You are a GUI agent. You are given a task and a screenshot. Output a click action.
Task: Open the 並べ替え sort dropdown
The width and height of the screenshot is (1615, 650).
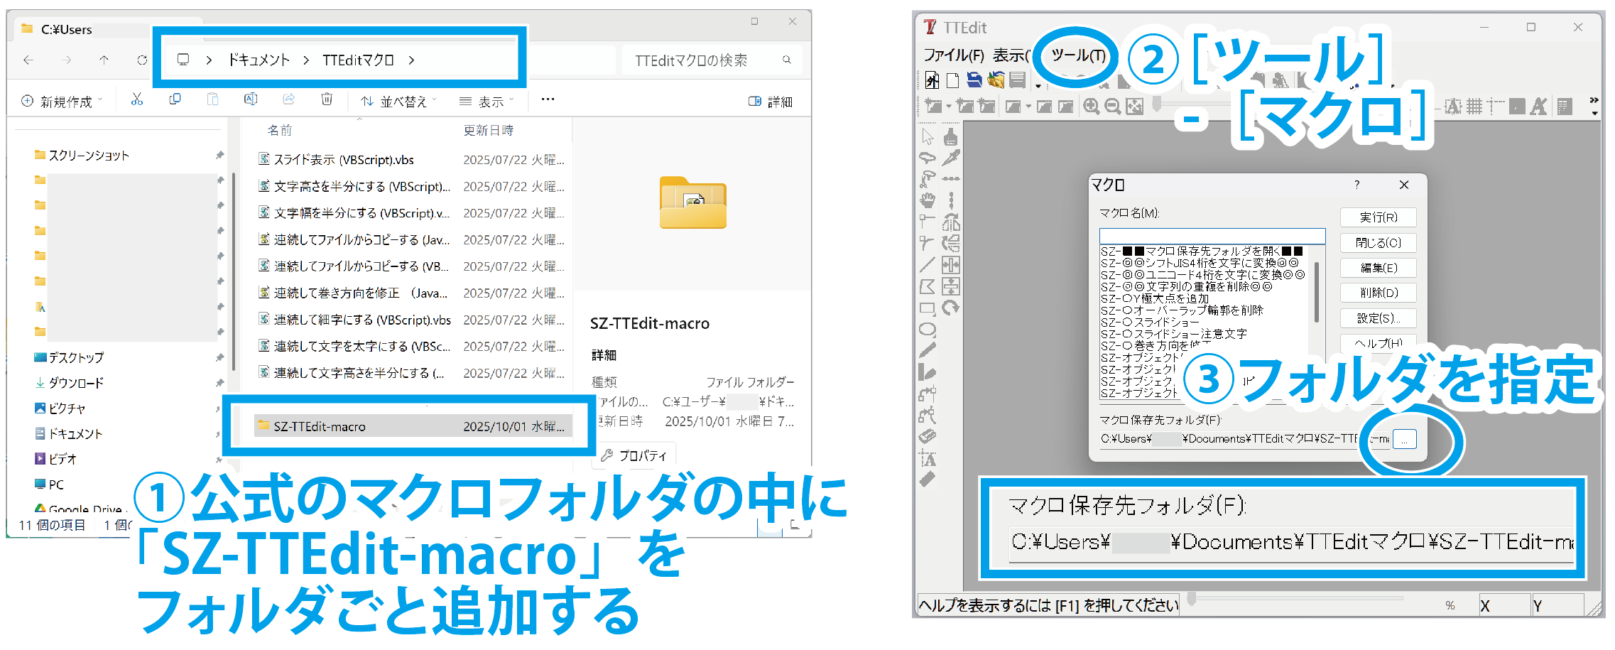point(398,102)
